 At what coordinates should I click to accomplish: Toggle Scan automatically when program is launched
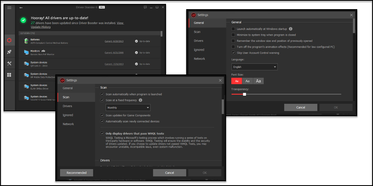point(102,94)
